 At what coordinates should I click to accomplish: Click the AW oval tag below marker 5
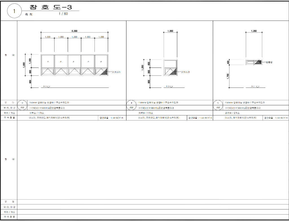218,108
